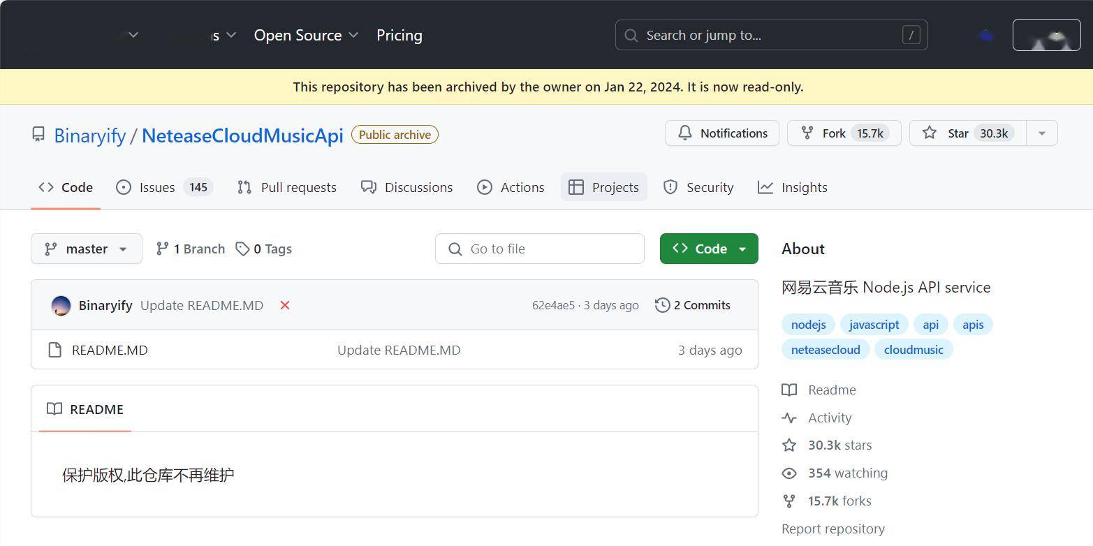The height and width of the screenshot is (546, 1093).
Task: View the 1 Branch link
Action: [x=190, y=249]
